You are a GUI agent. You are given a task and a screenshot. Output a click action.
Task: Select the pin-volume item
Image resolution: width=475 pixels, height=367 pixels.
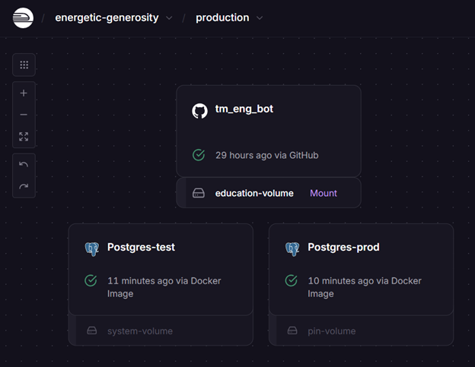pyautogui.click(x=331, y=331)
